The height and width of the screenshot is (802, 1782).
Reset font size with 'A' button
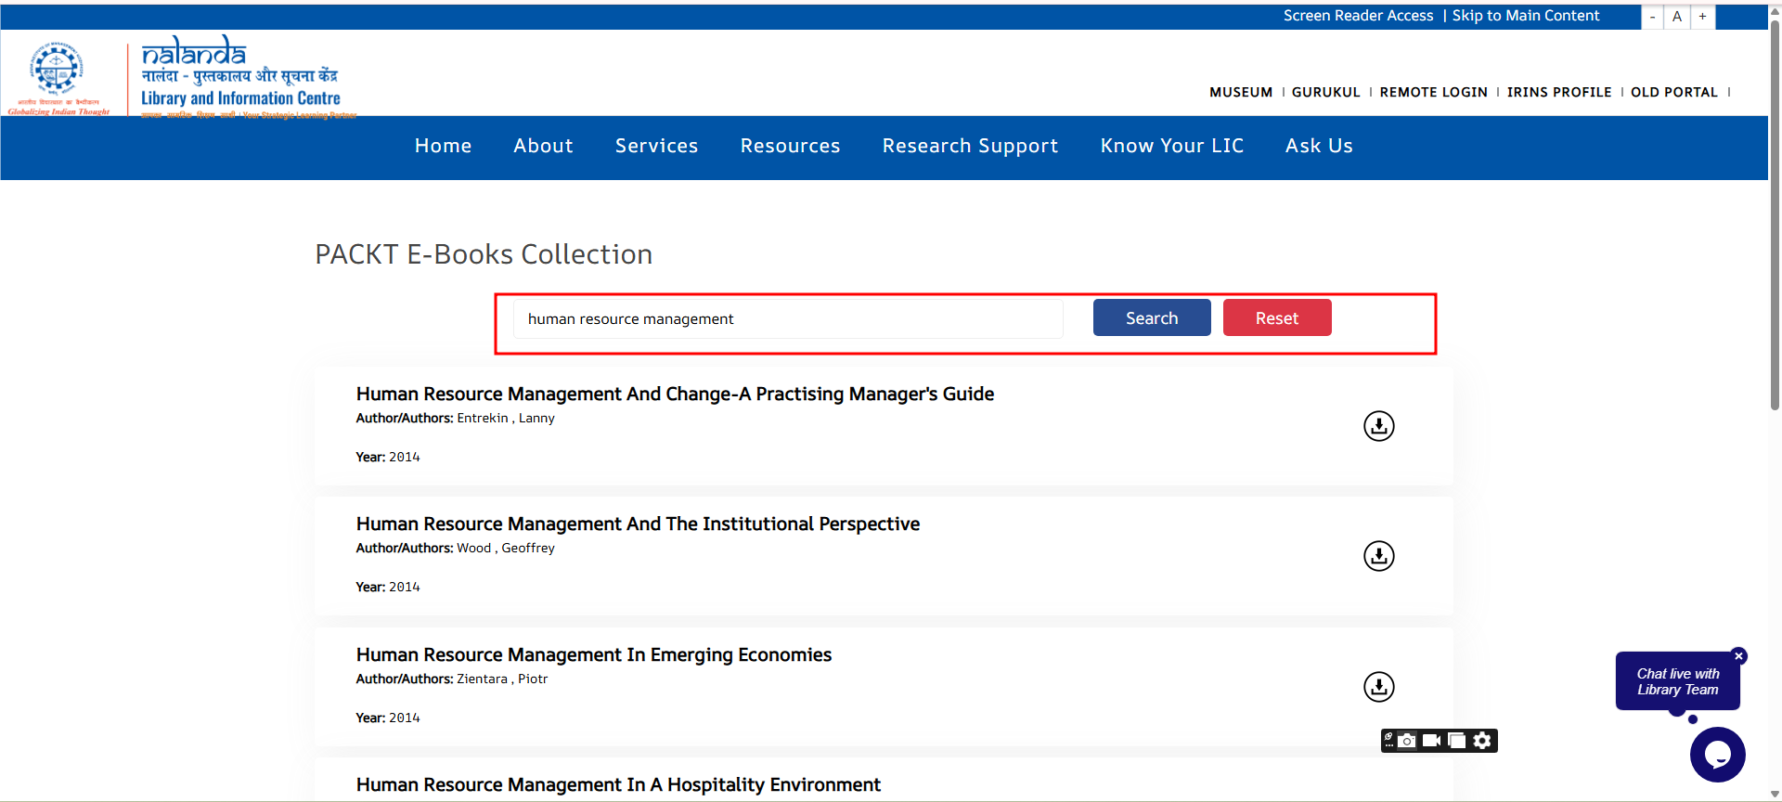coord(1677,17)
